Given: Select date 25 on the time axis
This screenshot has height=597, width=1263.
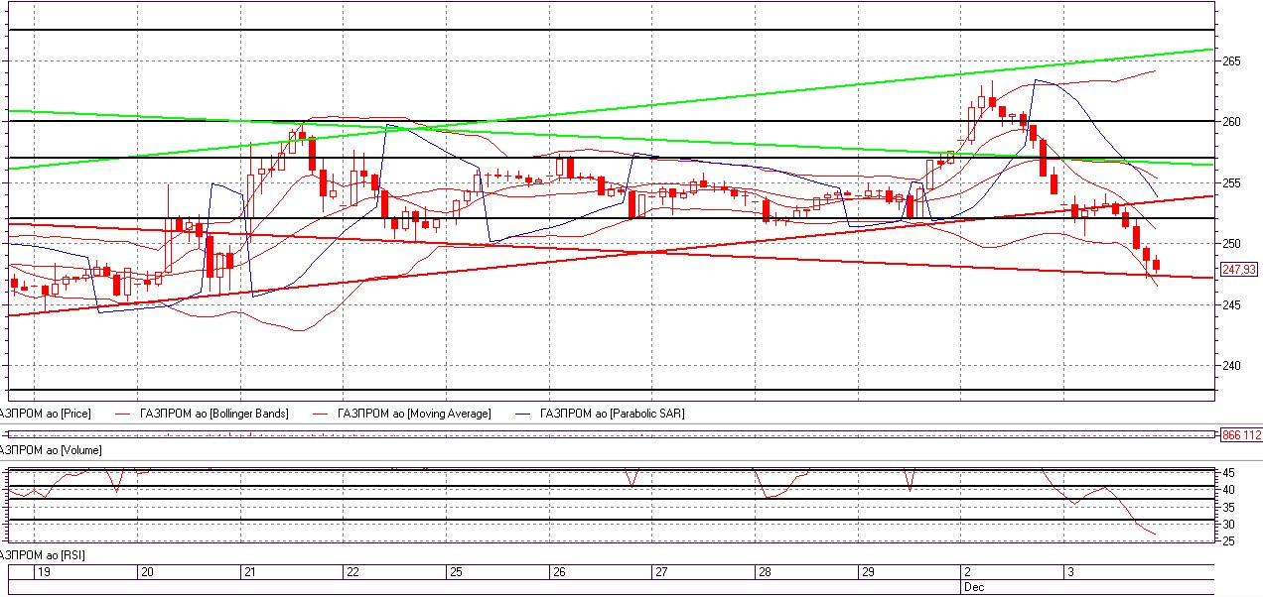Looking at the screenshot, I should [x=456, y=572].
